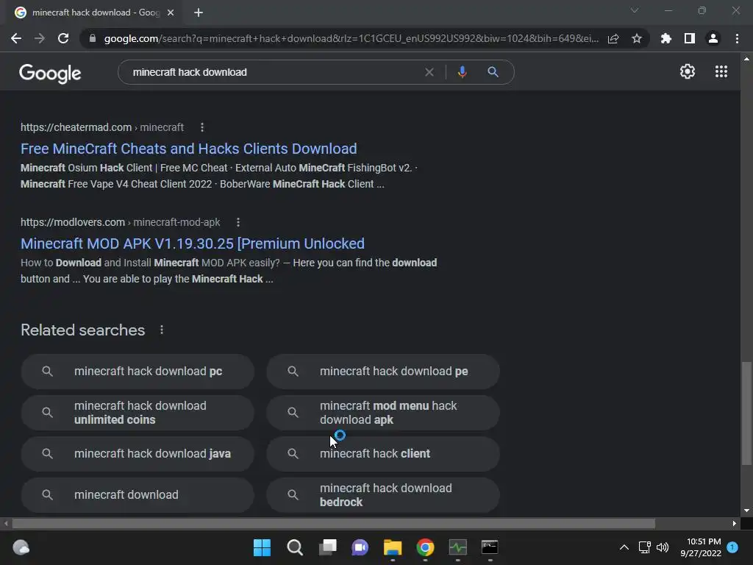Open a new browser tab
753x565 pixels.
click(199, 13)
